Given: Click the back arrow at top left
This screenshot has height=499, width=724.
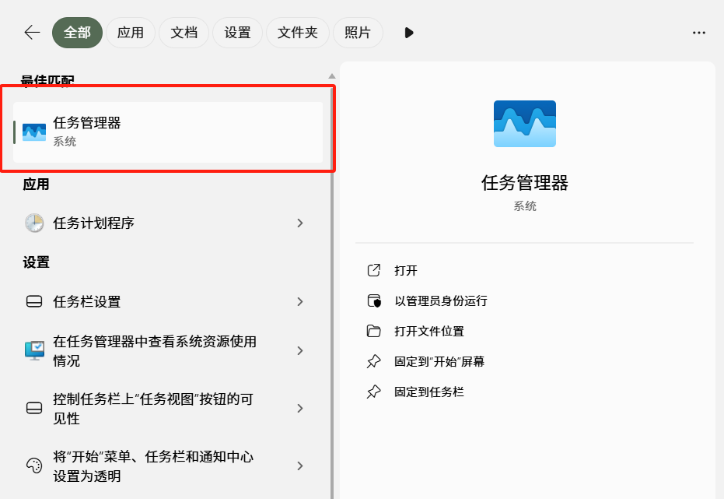Looking at the screenshot, I should click(31, 33).
